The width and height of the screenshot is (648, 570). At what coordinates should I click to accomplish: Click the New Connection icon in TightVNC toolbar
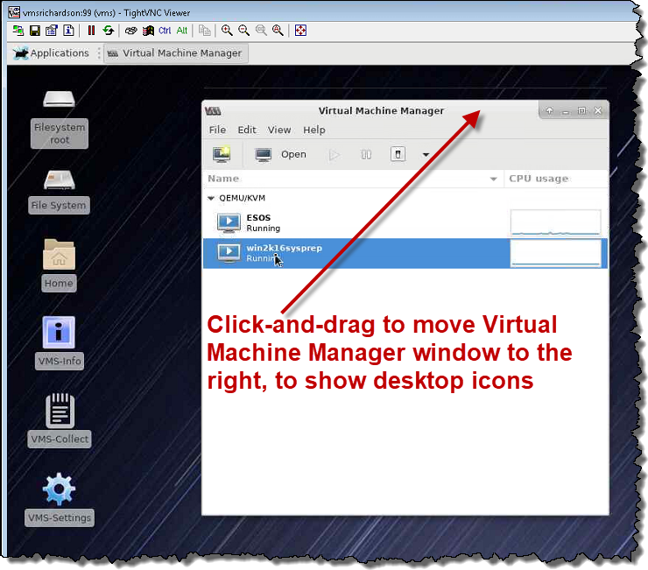click(x=18, y=31)
